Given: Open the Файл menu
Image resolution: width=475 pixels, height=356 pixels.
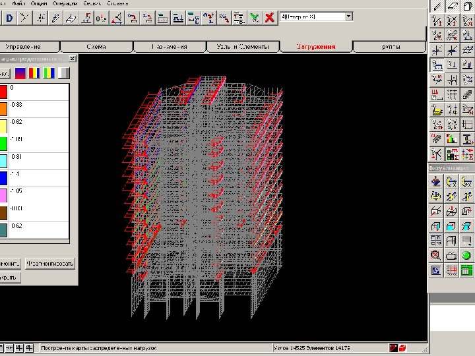Looking at the screenshot, I should pos(18,3).
